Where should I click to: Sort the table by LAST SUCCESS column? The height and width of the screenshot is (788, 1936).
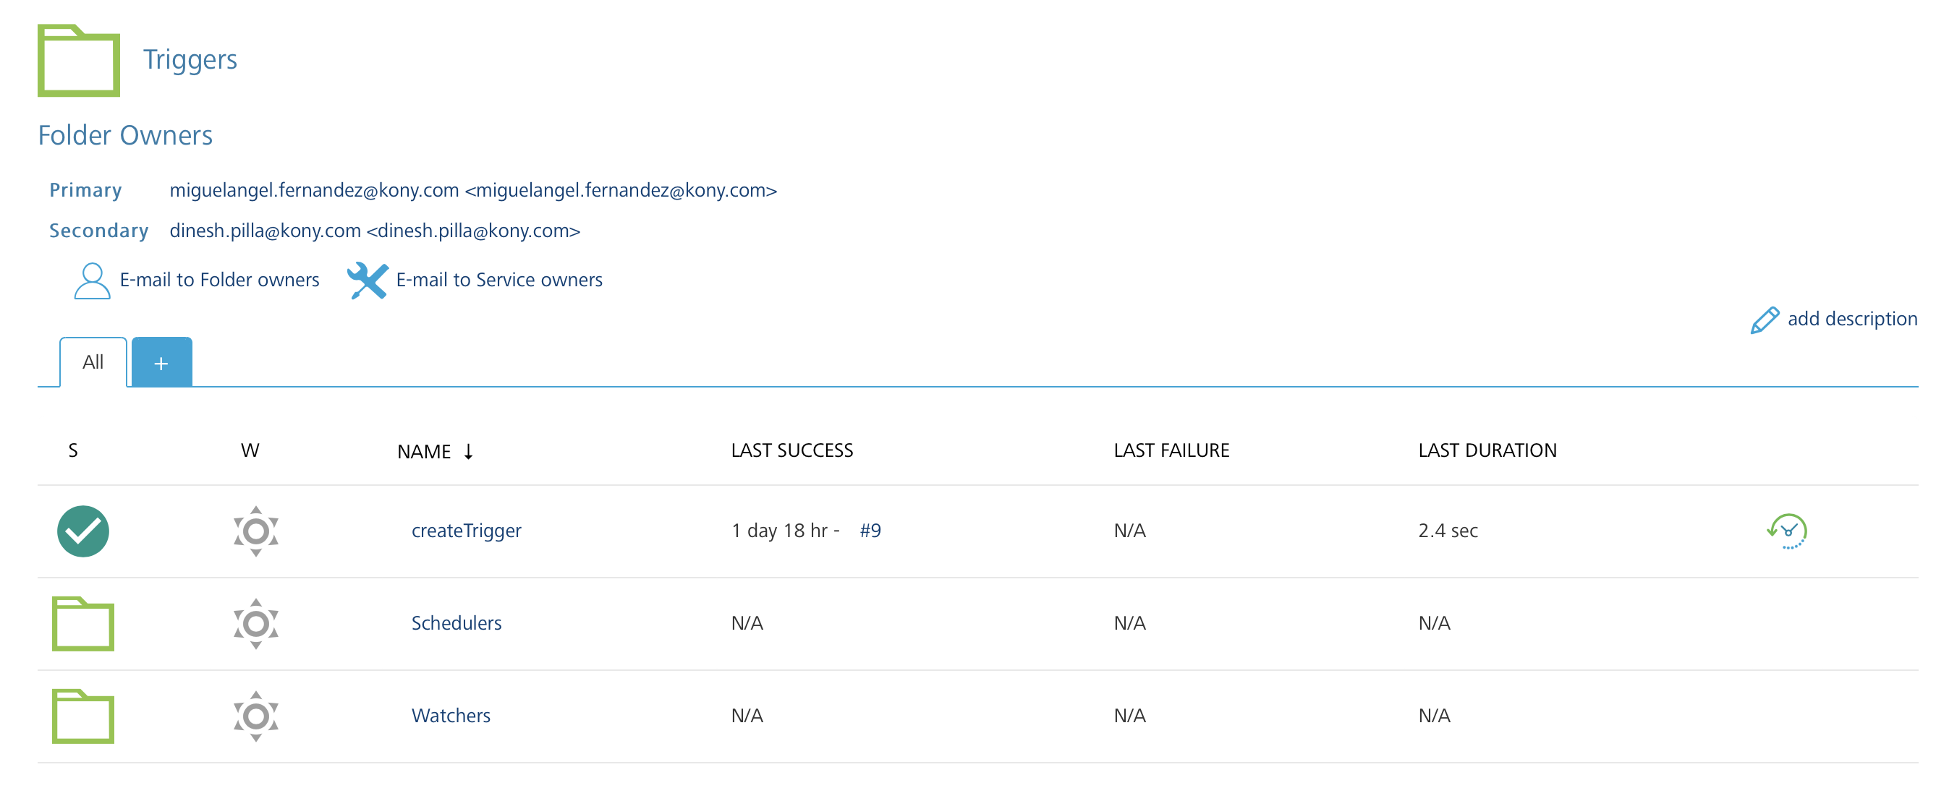point(791,450)
